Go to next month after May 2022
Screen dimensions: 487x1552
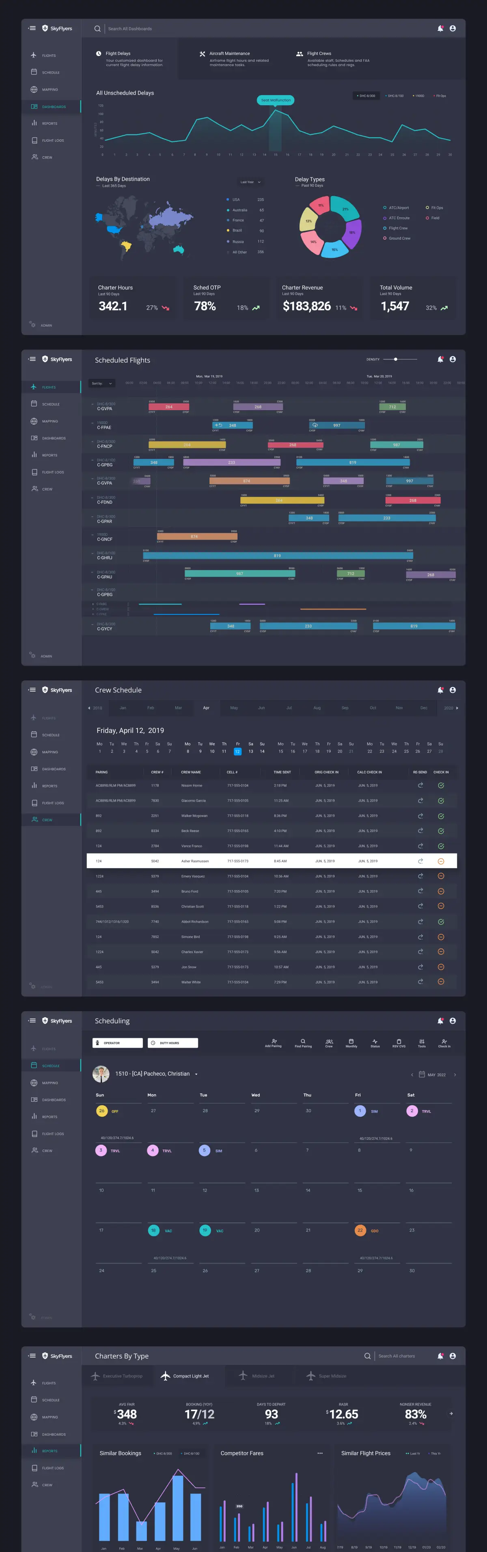[x=455, y=1074]
